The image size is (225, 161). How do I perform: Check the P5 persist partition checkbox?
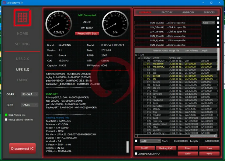(x=145, y=76)
